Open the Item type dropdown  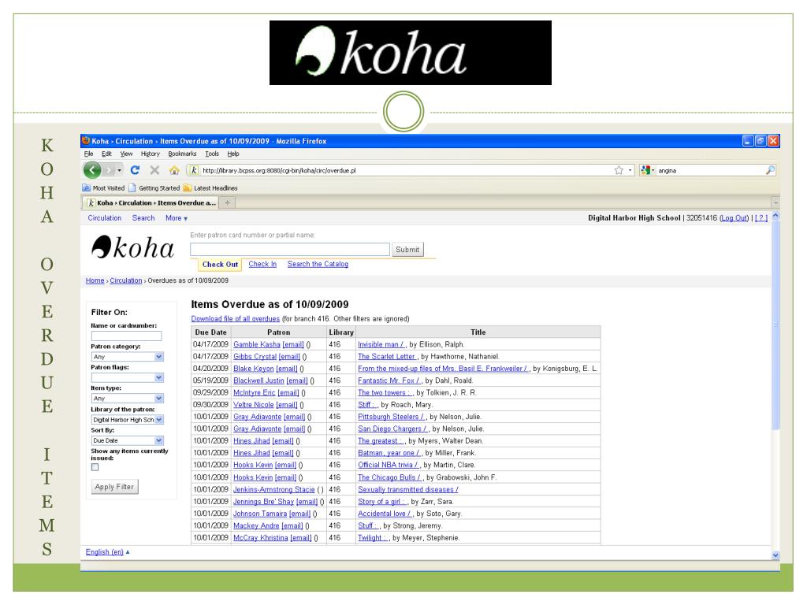127,398
